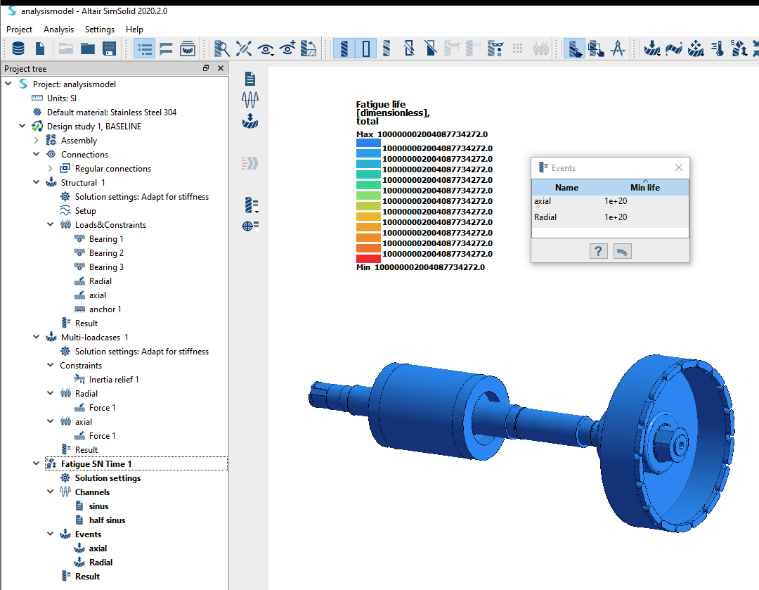Collapse the Loads&Constraints branch
The image size is (759, 590).
pos(51,224)
